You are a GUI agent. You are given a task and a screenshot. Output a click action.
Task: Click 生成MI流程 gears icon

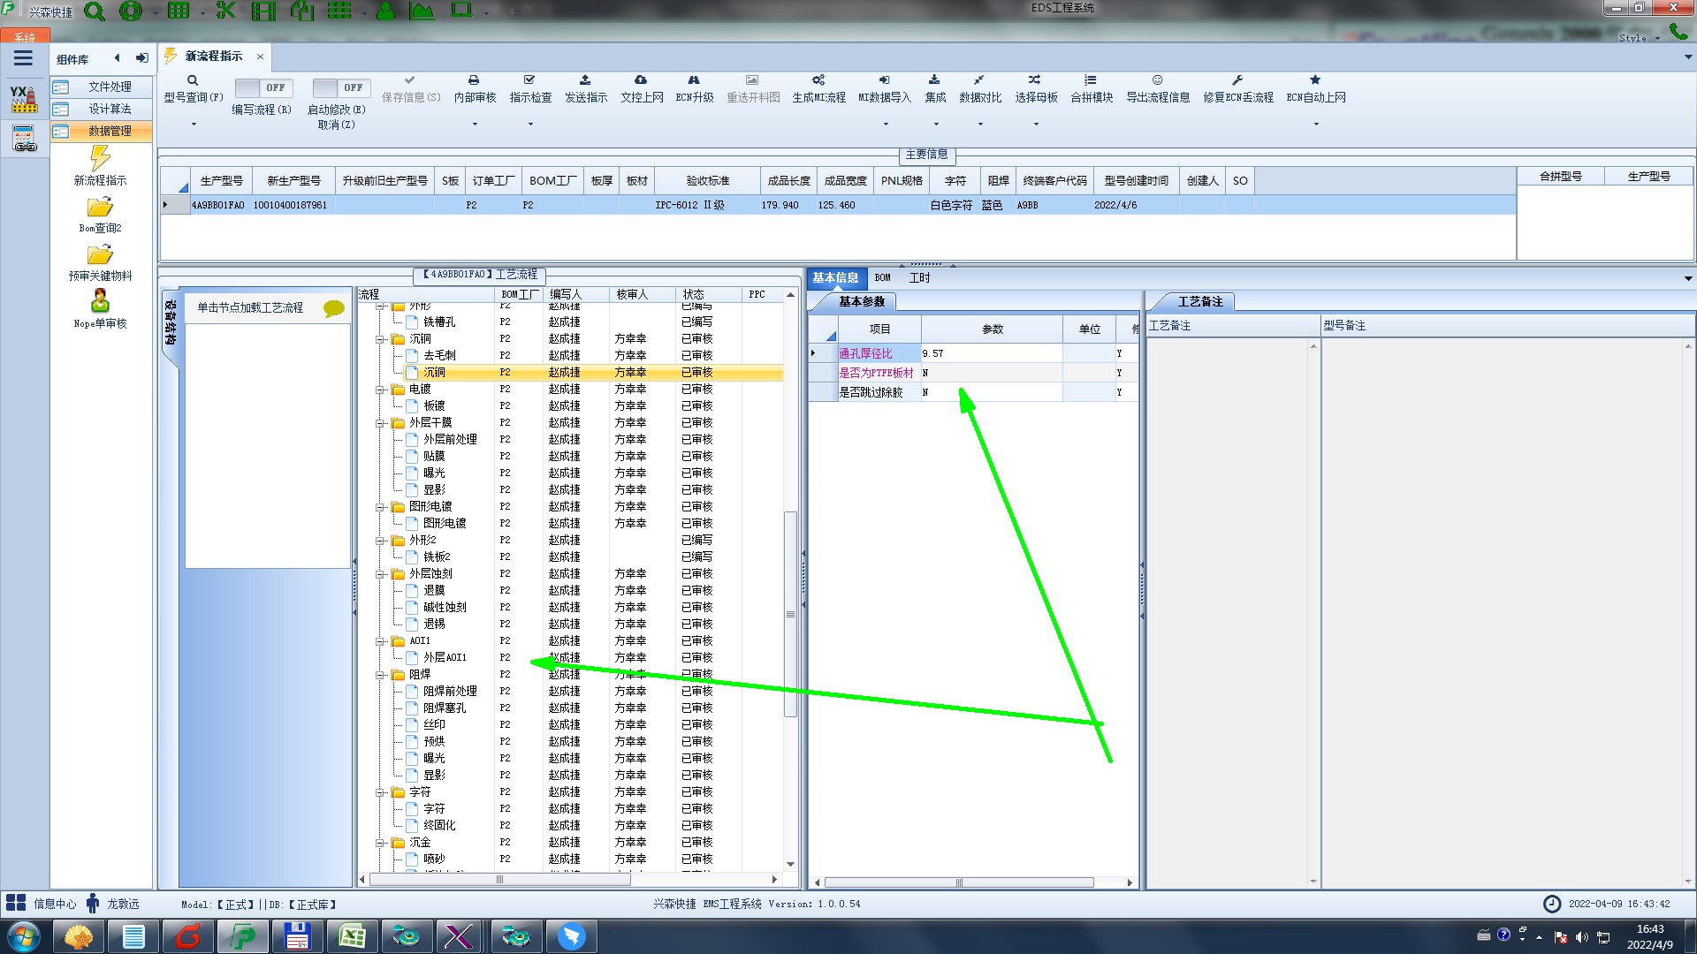[x=818, y=80]
